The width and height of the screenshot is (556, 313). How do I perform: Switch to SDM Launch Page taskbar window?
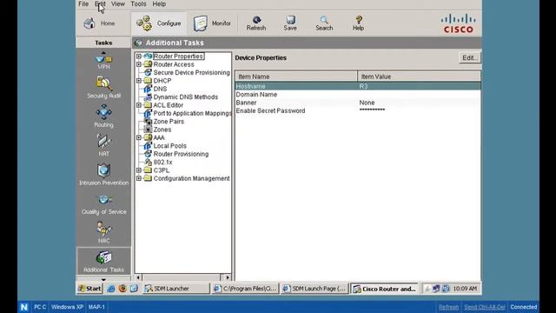[314, 289]
